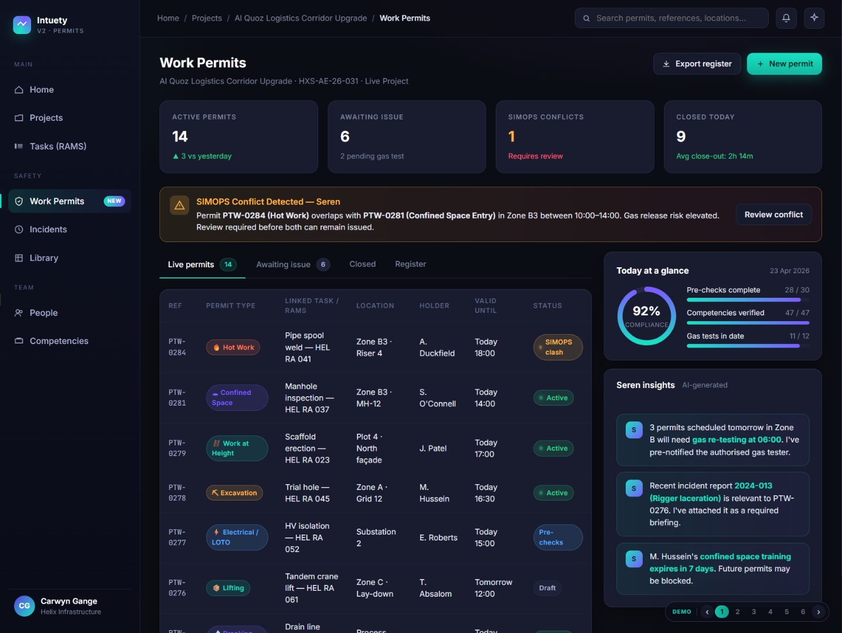The width and height of the screenshot is (842, 633).
Task: Create a permit with the New permit button
Action: pyautogui.click(x=784, y=64)
